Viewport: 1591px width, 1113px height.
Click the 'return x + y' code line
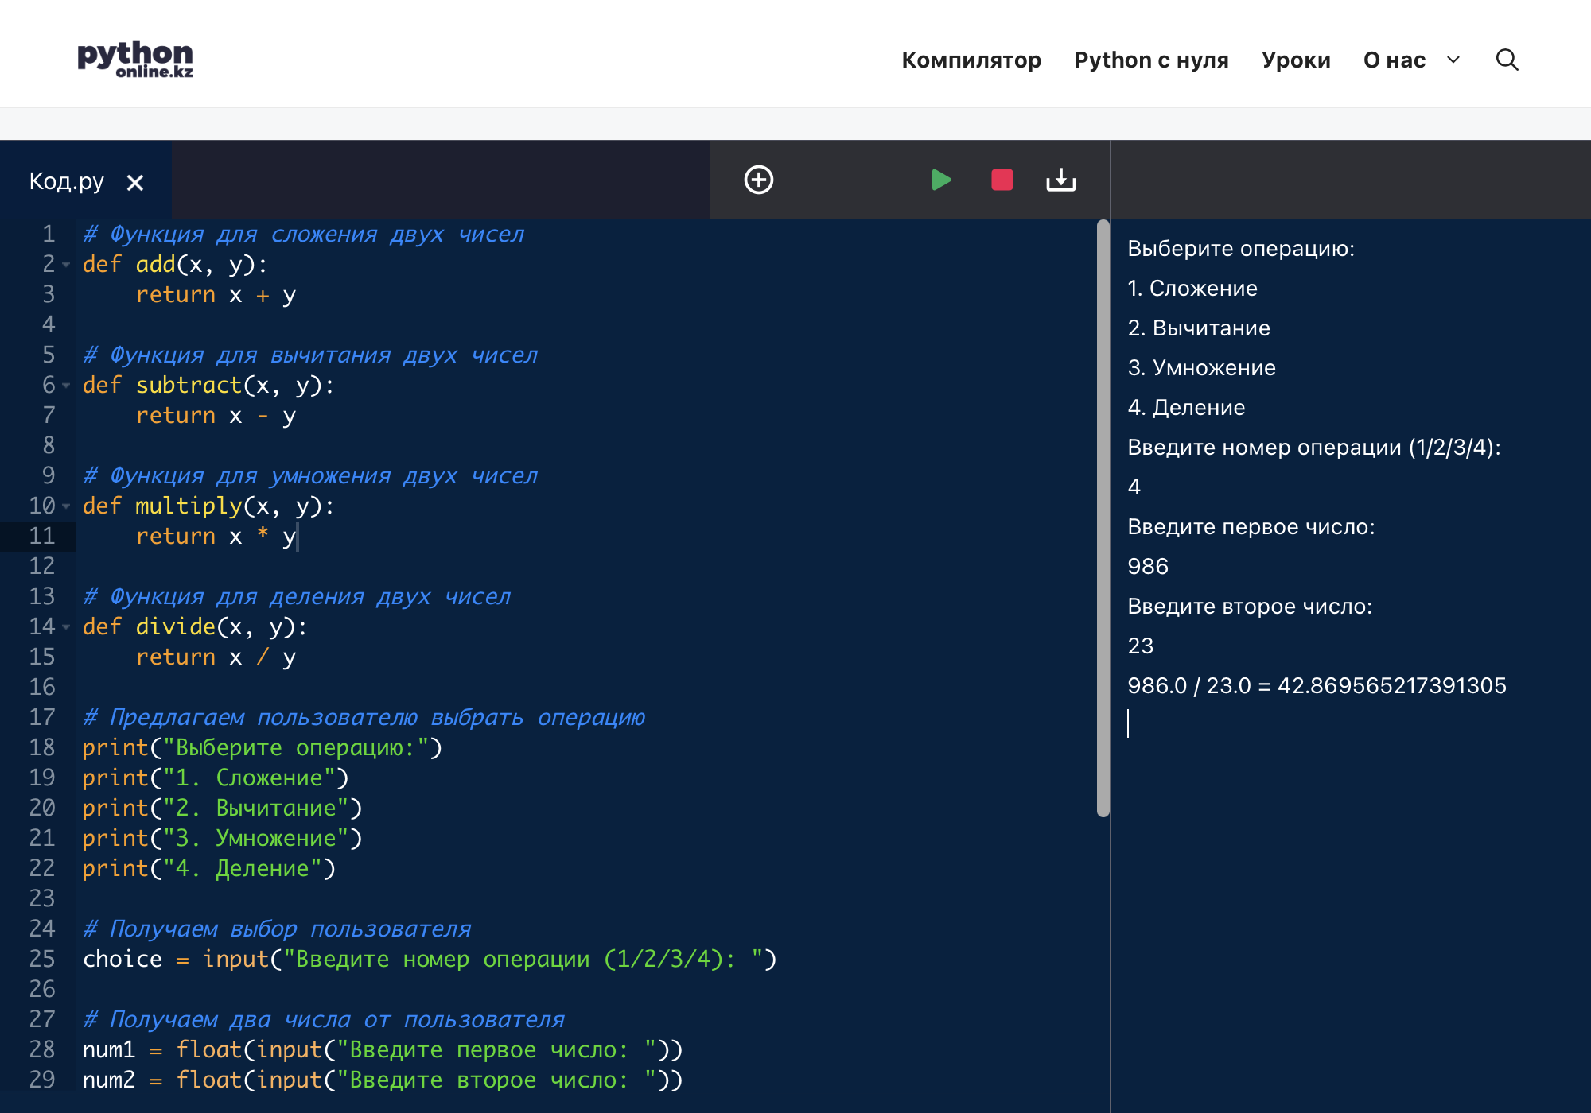(216, 294)
